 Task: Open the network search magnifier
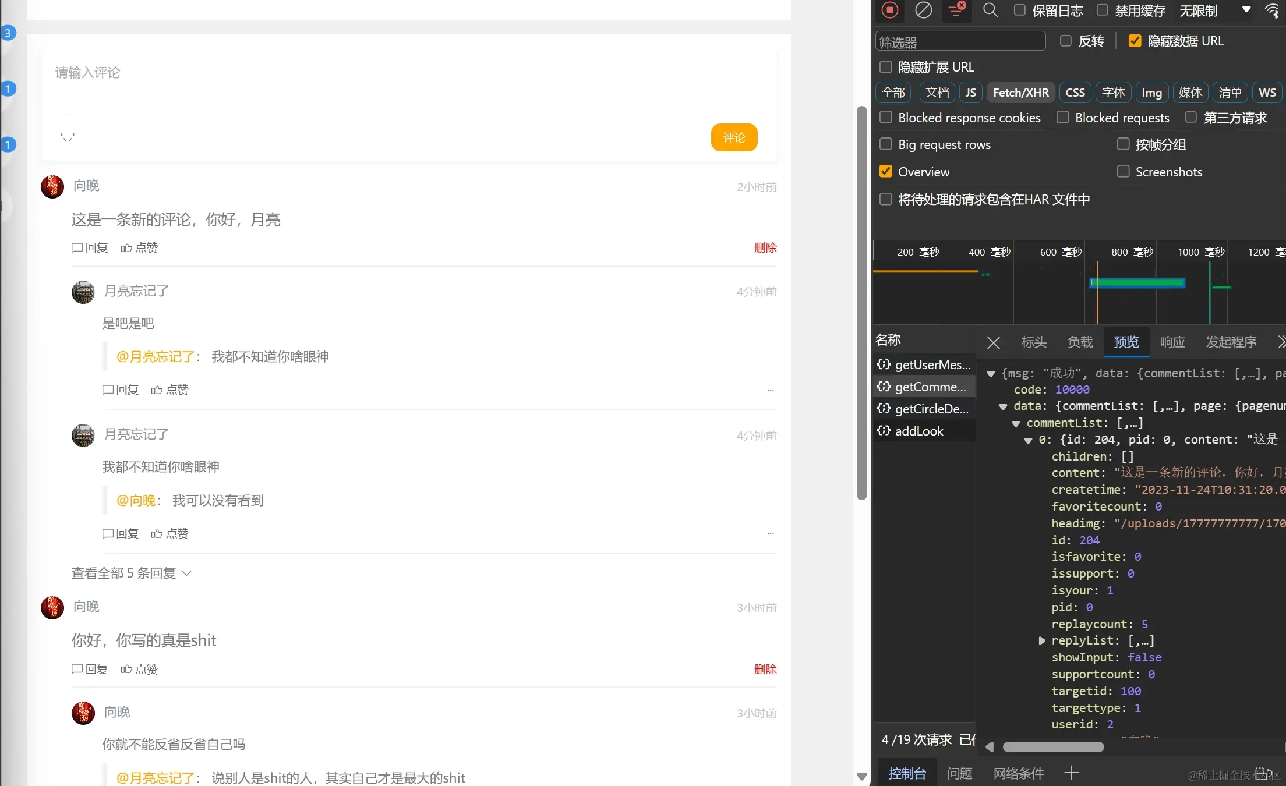tap(990, 10)
